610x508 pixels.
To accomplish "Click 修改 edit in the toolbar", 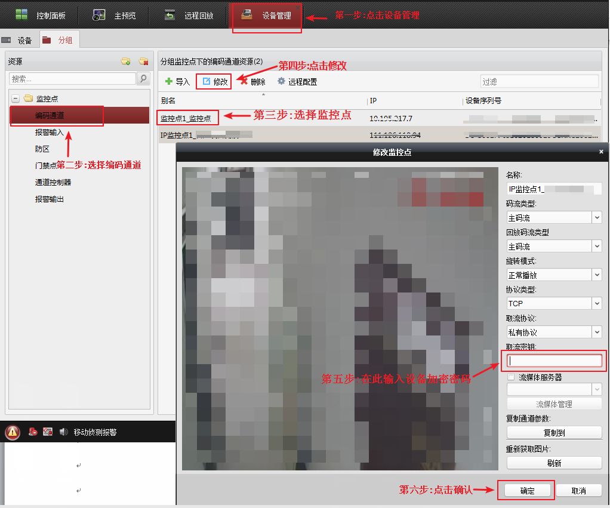I will tap(215, 82).
